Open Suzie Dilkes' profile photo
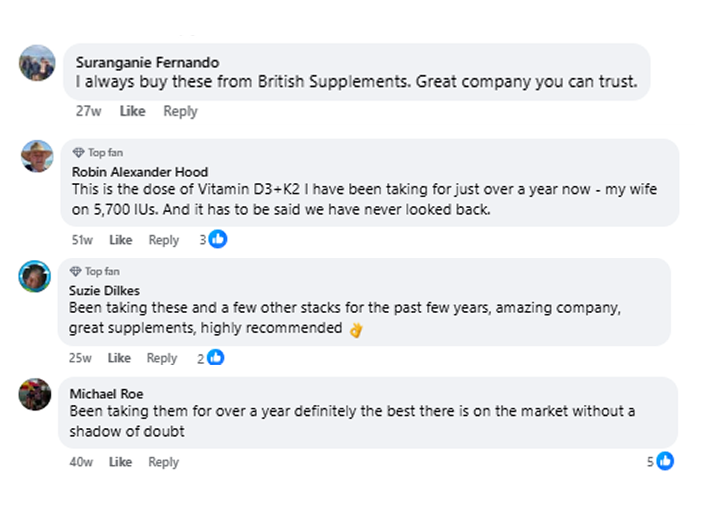The width and height of the screenshot is (713, 510). (35, 276)
